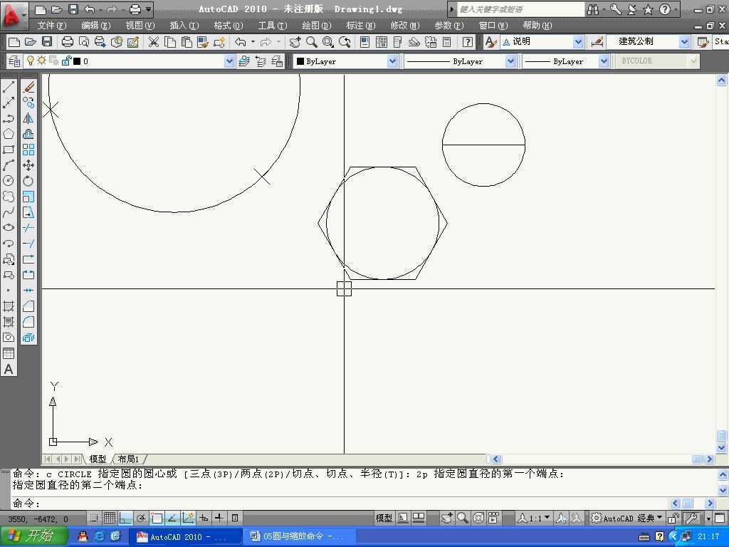The height and width of the screenshot is (547, 729).
Task: Open Layer Properties Manager icon
Action: 14,61
